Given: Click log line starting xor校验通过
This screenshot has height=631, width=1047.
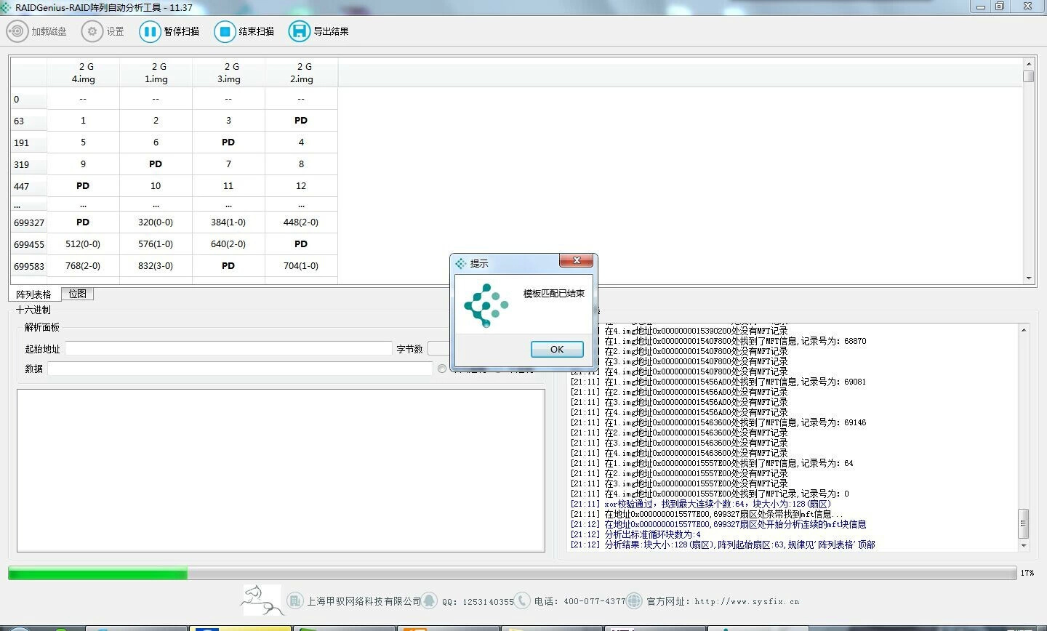Looking at the screenshot, I should coord(701,504).
